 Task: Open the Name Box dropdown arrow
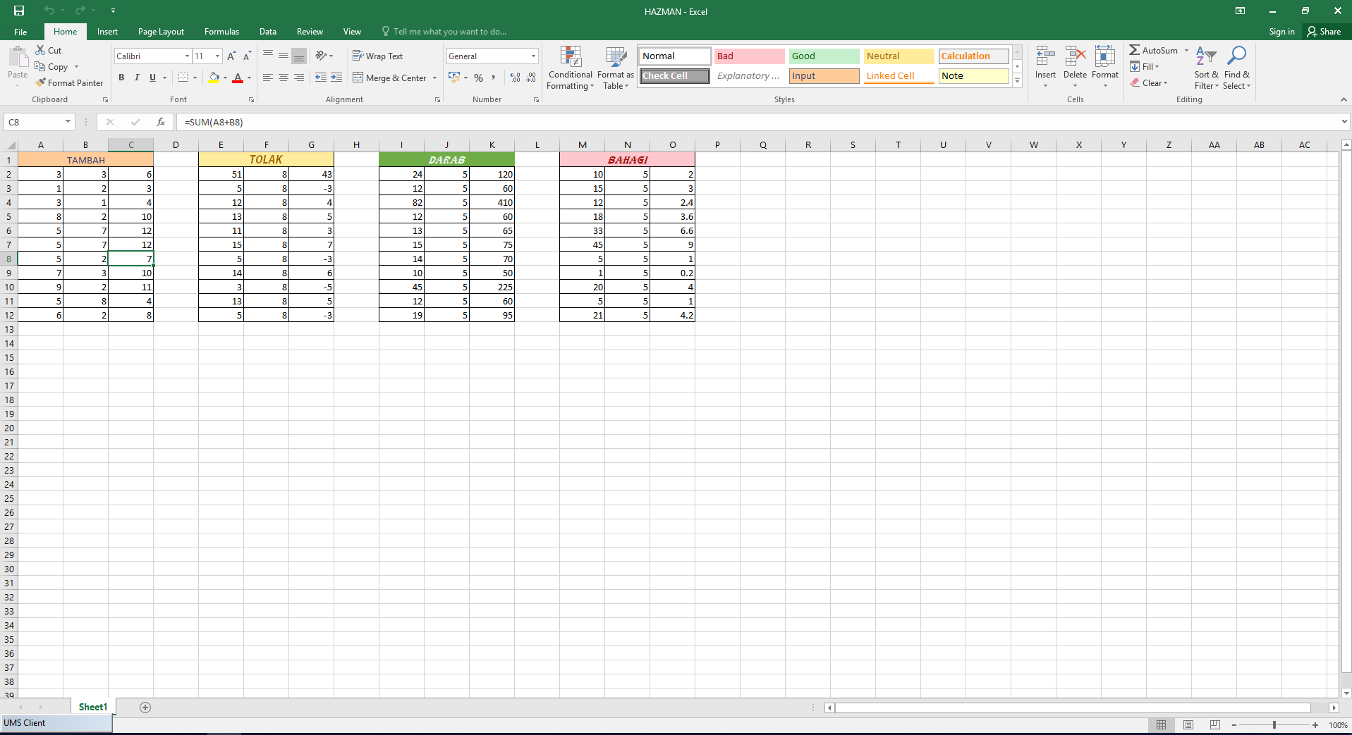pos(68,122)
